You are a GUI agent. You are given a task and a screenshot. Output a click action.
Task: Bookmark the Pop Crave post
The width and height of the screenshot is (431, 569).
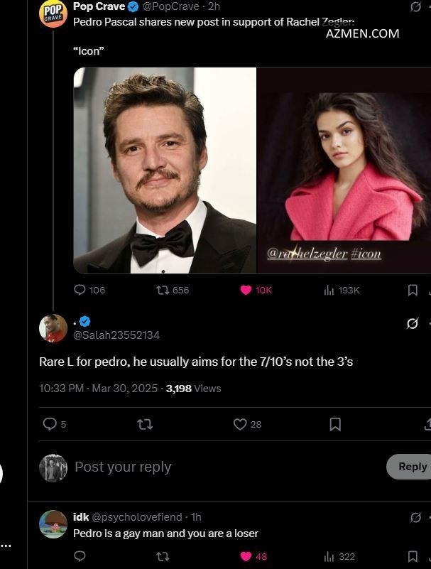tap(413, 290)
